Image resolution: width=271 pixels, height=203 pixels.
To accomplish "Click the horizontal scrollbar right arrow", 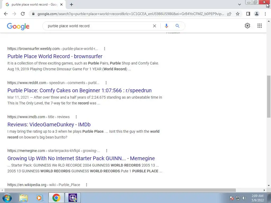I will pyautogui.click(x=264, y=190).
